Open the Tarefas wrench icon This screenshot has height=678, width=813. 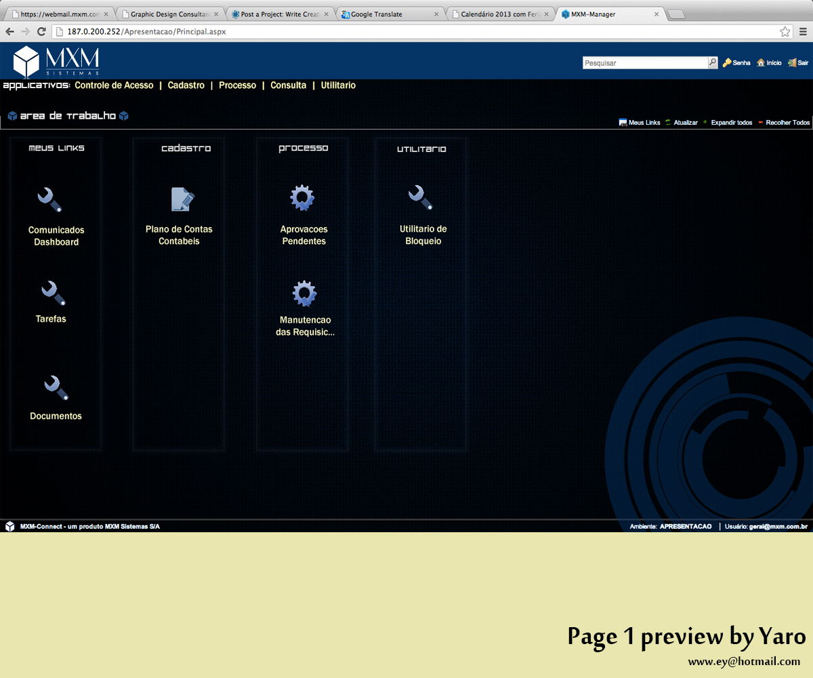[x=53, y=293]
